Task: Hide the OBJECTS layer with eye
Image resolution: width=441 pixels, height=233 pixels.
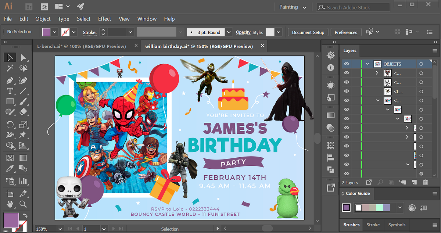Action: (x=346, y=64)
